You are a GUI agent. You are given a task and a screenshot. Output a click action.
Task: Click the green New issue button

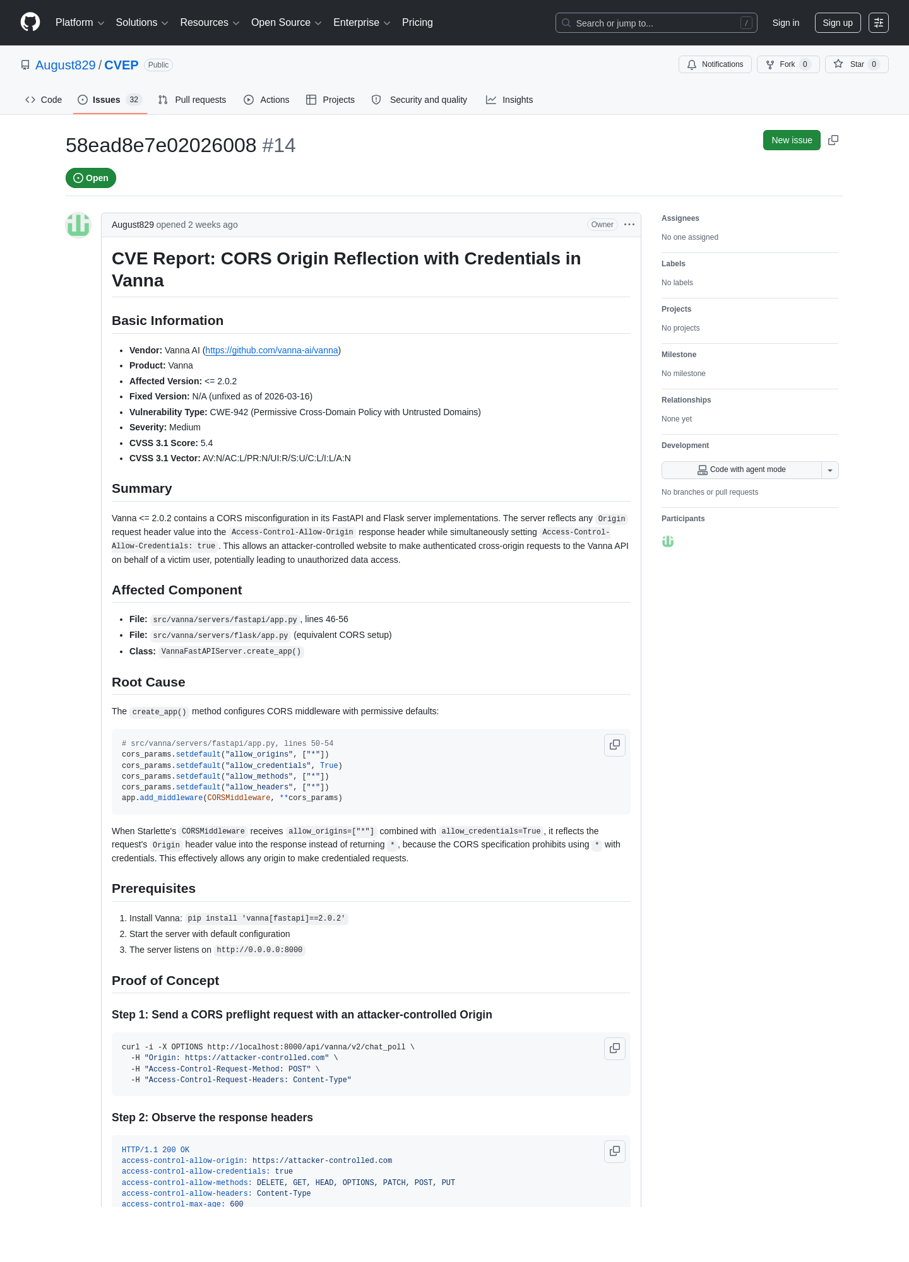click(x=792, y=140)
